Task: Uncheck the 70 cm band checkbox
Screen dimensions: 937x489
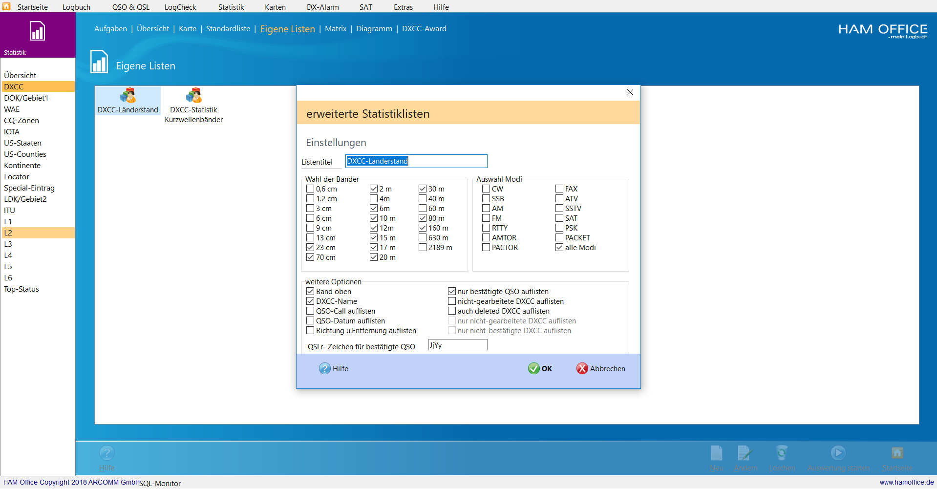Action: point(310,257)
